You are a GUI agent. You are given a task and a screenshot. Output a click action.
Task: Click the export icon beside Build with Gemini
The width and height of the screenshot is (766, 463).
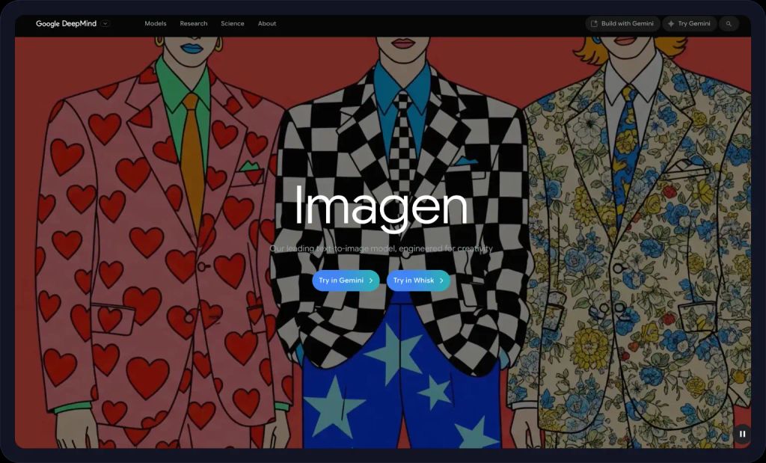coord(595,23)
